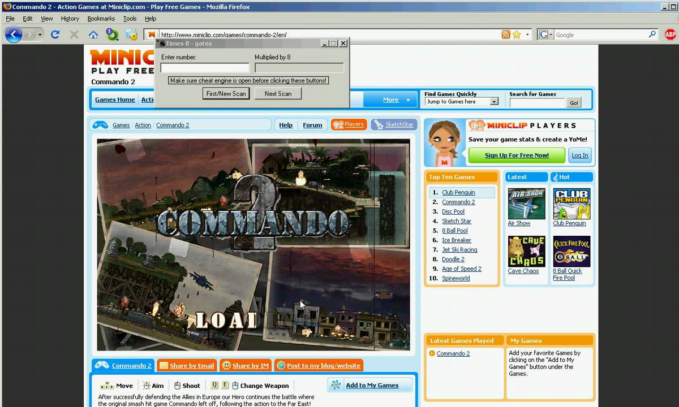The width and height of the screenshot is (679, 407).
Task: Open the Jump to Games here dropdown
Action: 494,102
